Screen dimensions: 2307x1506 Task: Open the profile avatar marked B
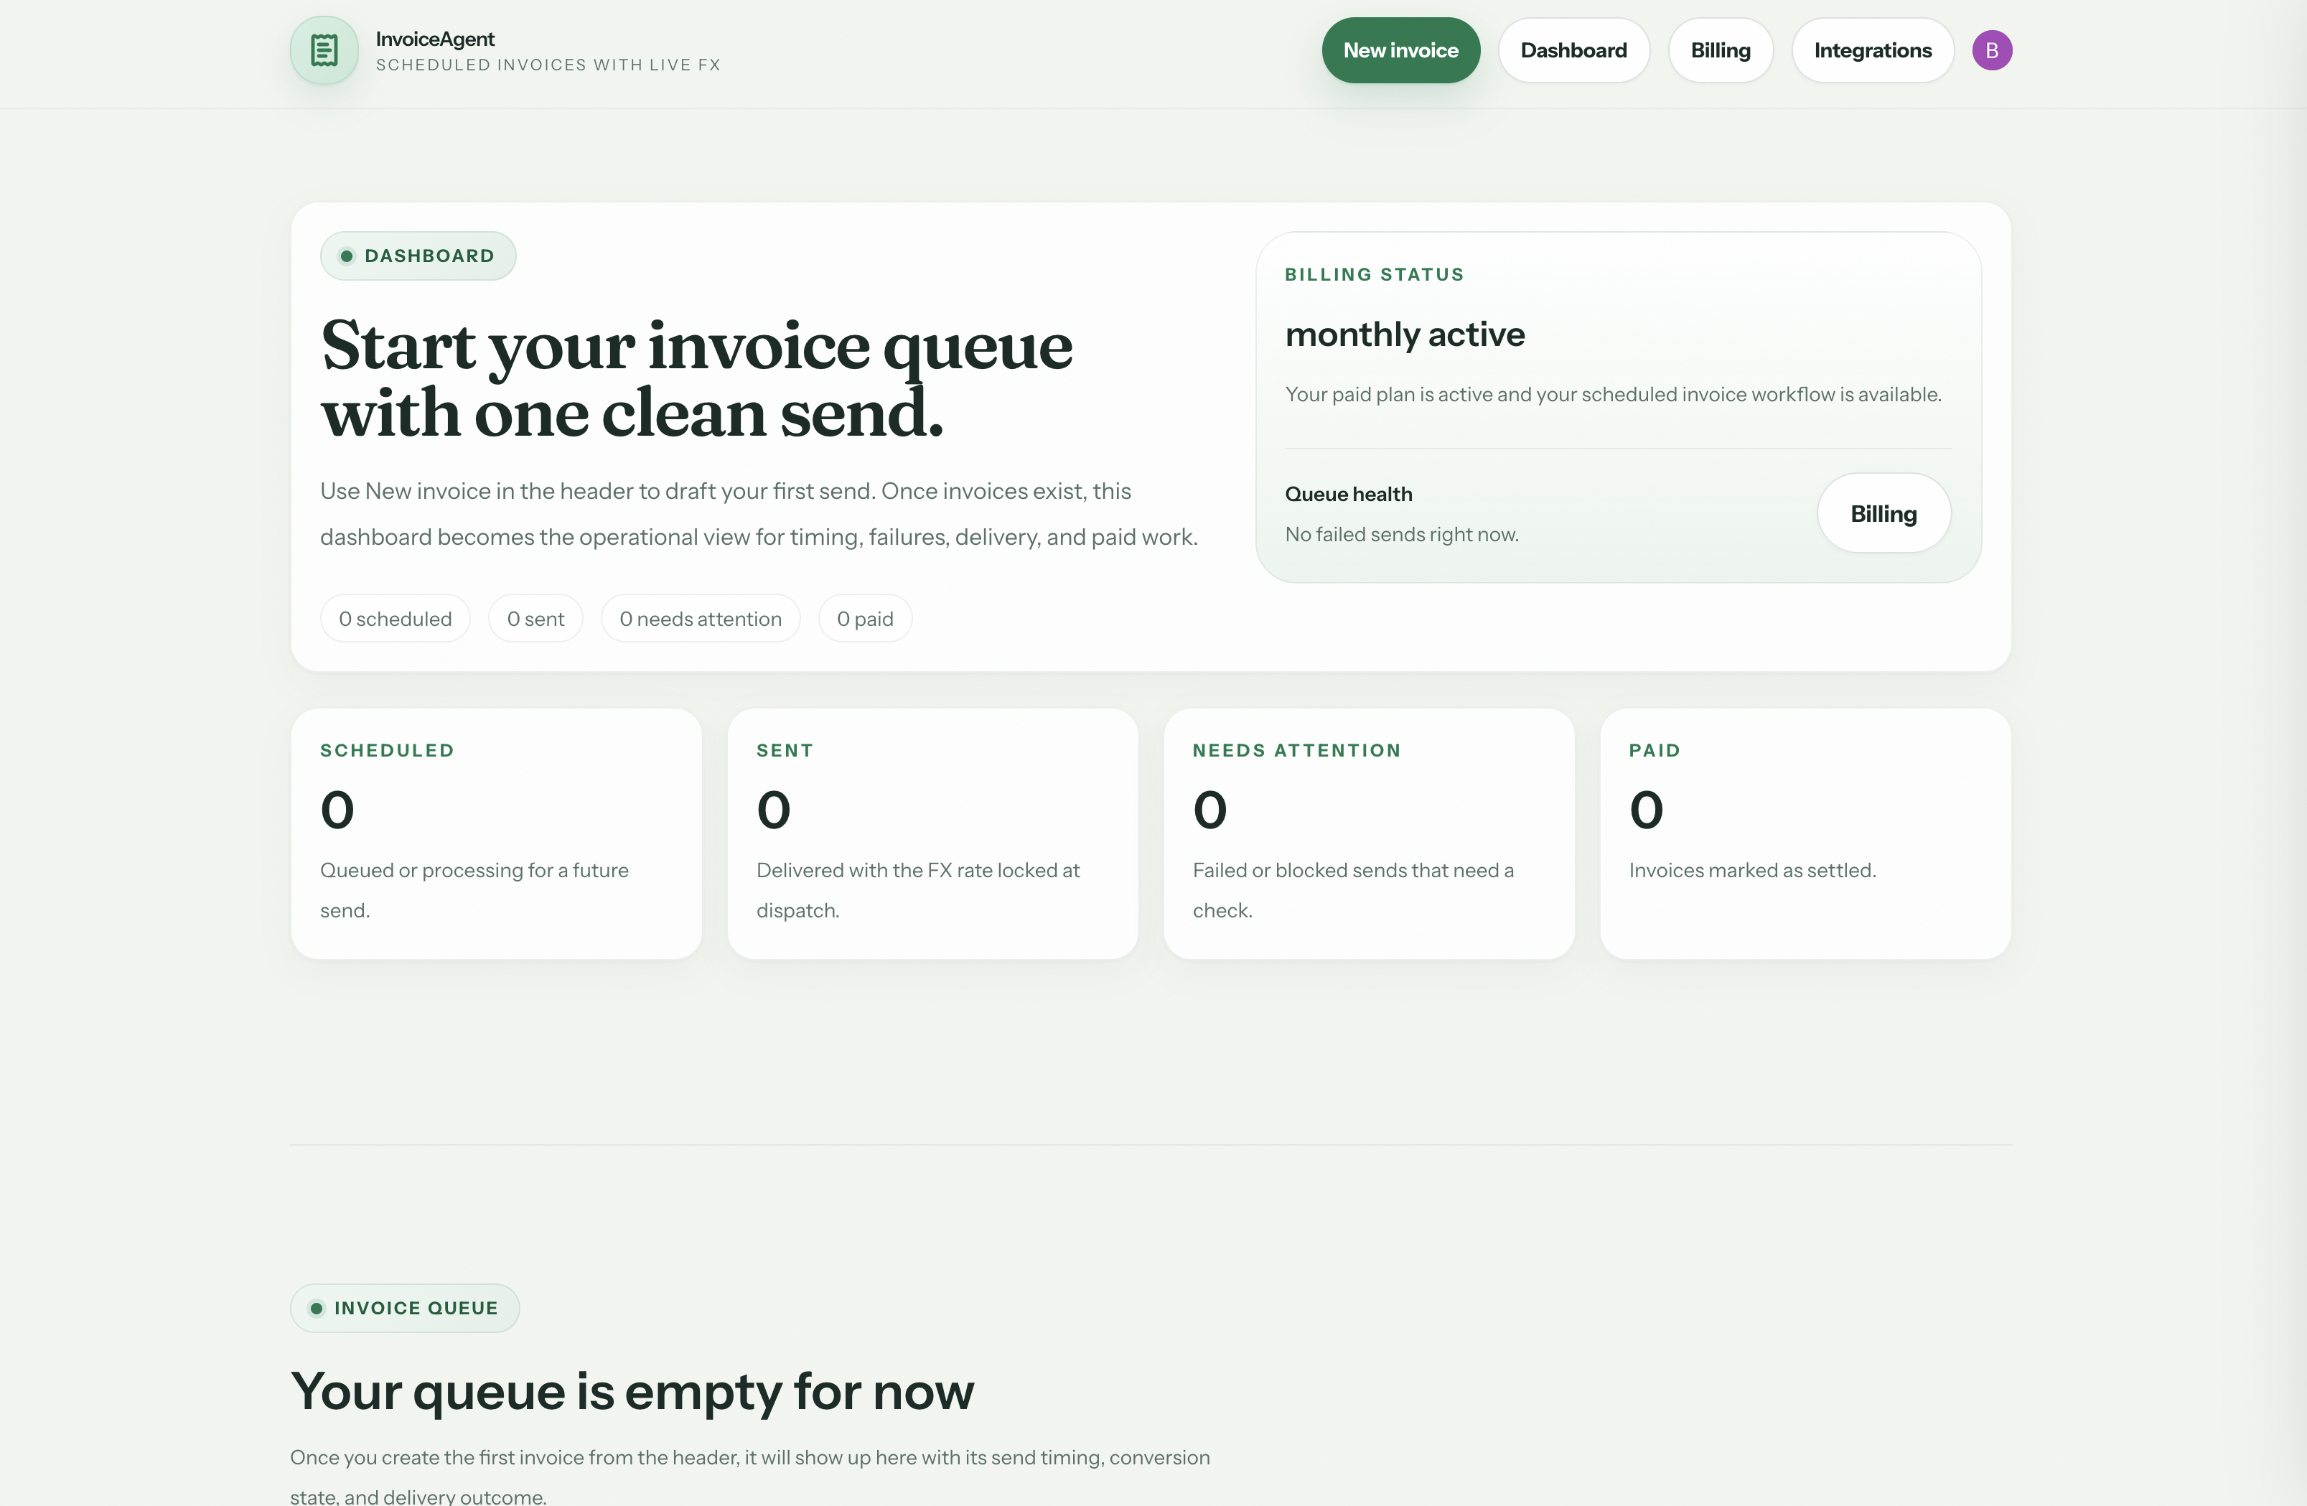click(x=1992, y=50)
